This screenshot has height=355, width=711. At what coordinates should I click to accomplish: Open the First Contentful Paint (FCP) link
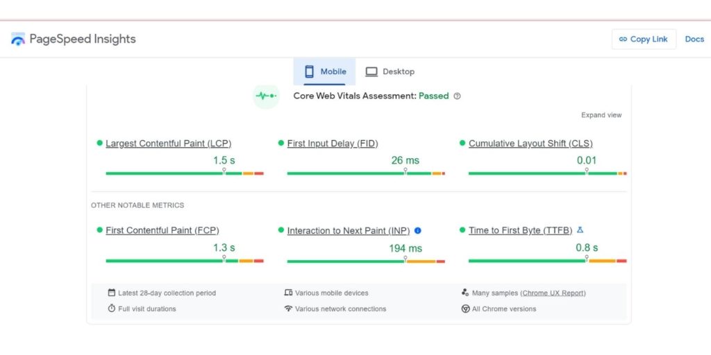(162, 230)
